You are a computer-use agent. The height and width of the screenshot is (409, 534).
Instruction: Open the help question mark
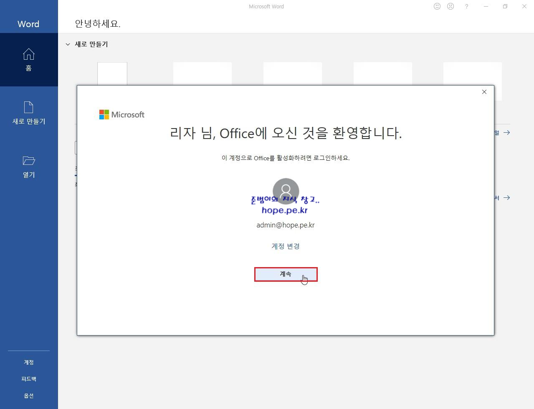coord(466,6)
